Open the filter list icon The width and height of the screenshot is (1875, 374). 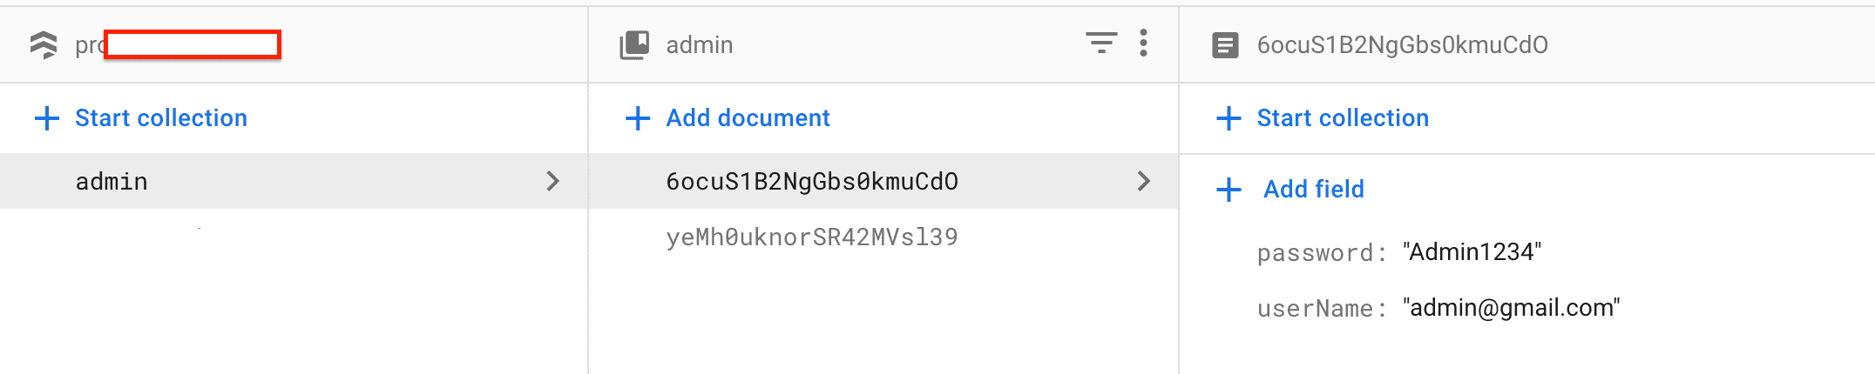tap(1101, 43)
